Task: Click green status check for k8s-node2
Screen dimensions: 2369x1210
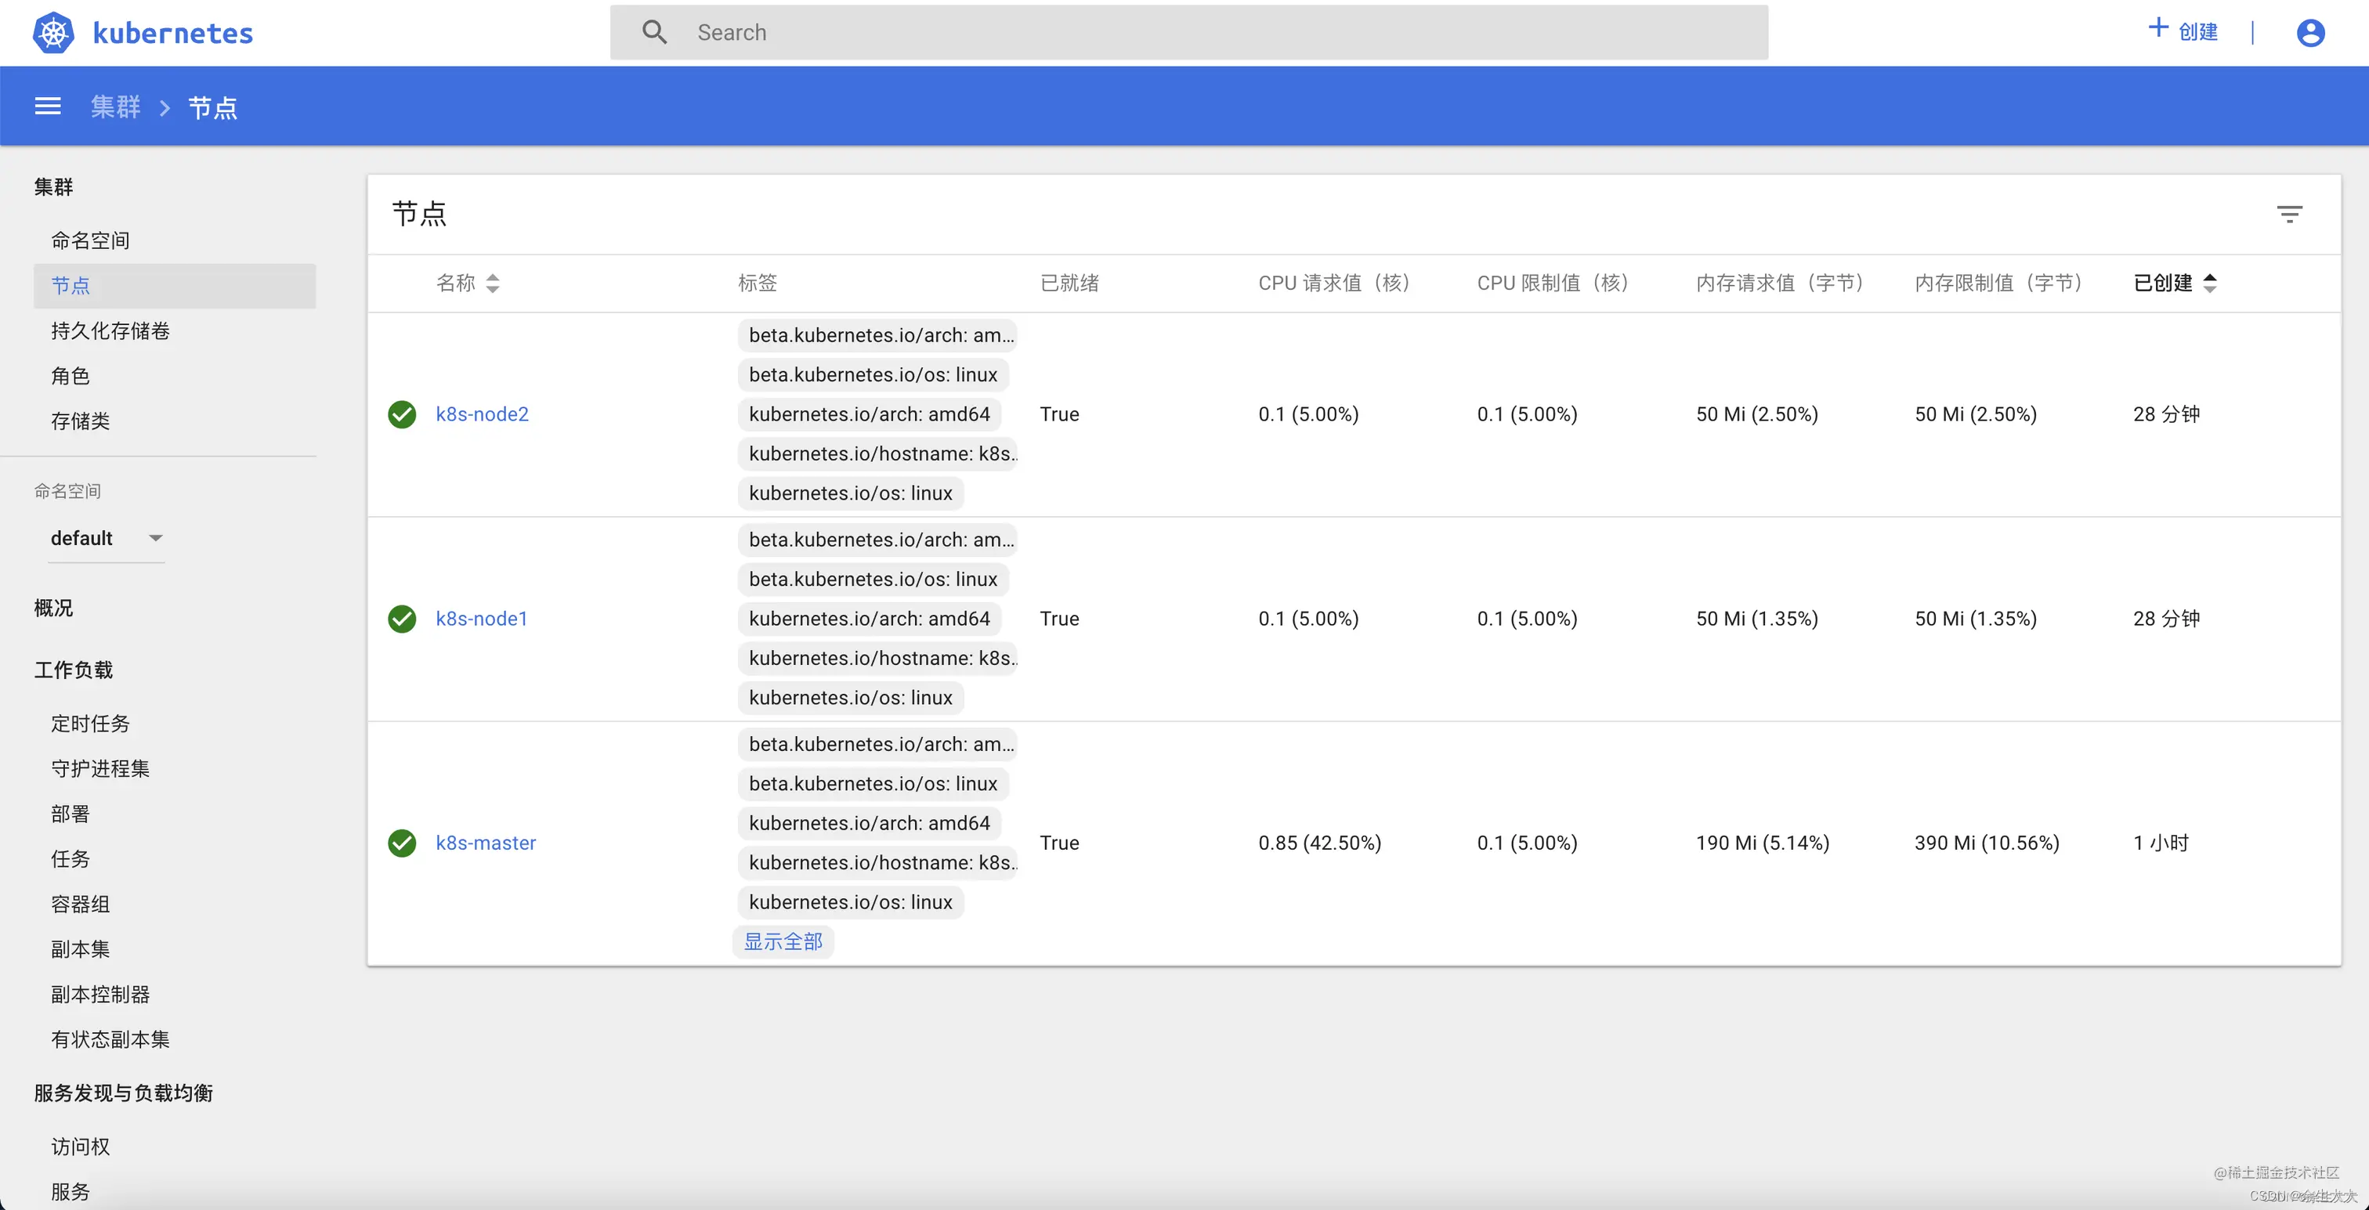Action: [402, 414]
